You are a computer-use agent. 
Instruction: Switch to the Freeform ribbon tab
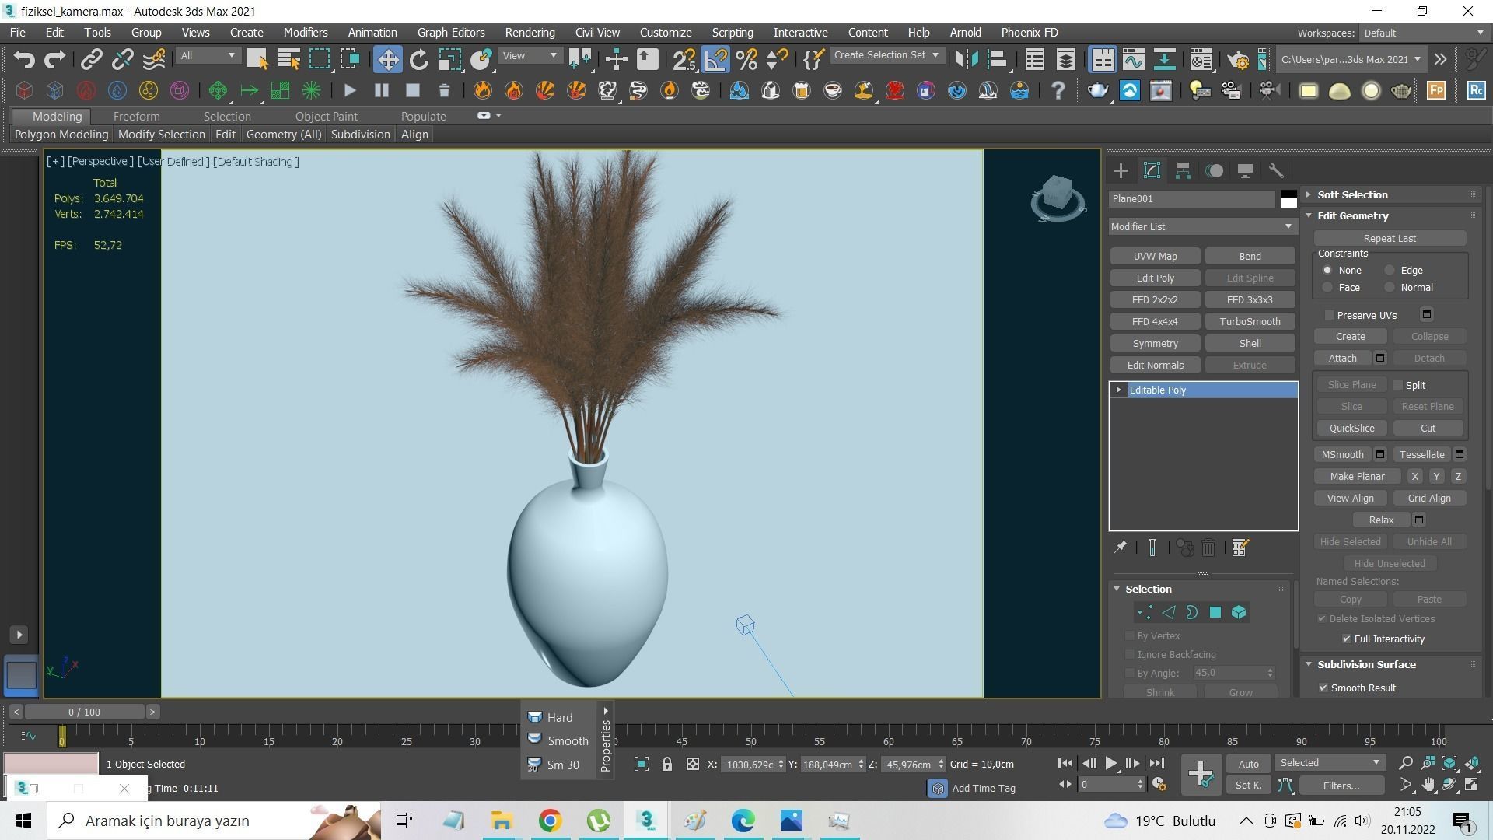click(136, 116)
